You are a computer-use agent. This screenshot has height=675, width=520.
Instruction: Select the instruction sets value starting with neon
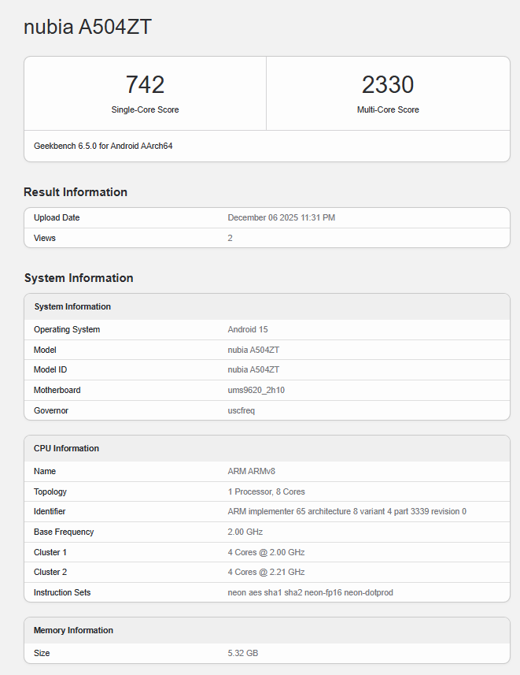310,592
